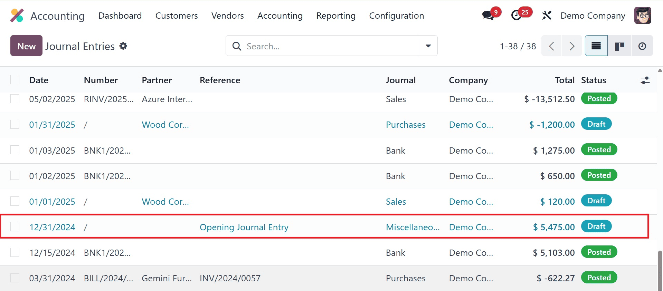
Task: Select the 03/31/2024 BILL row checkbox
Action: [15, 278]
